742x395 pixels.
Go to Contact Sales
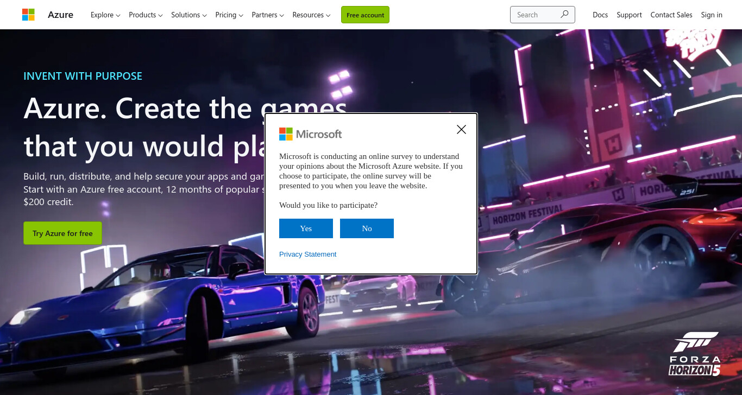[671, 15]
